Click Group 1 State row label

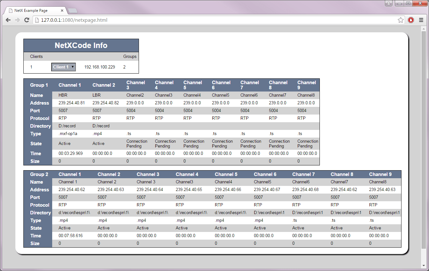[x=36, y=144]
